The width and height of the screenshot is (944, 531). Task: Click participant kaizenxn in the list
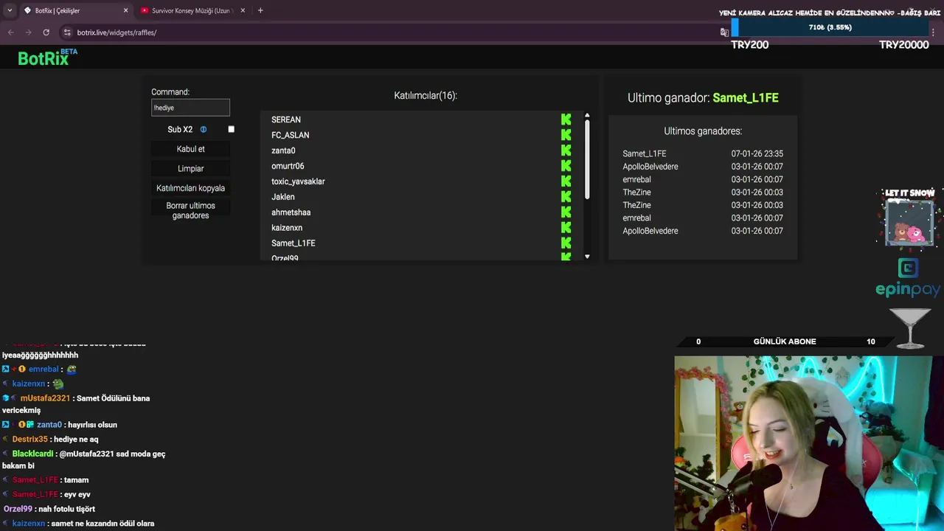[x=287, y=228]
